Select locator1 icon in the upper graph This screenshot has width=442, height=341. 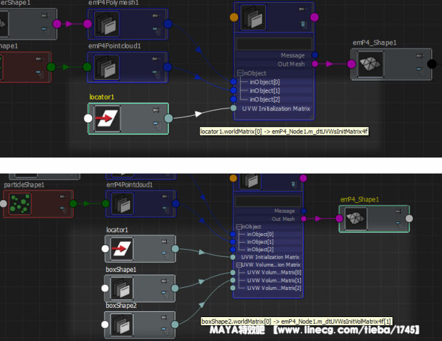point(106,119)
